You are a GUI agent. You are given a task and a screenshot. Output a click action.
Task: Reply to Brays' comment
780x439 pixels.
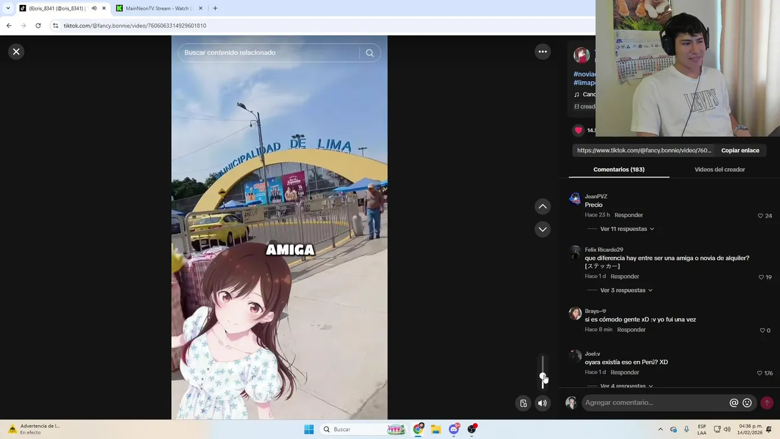[x=631, y=330]
